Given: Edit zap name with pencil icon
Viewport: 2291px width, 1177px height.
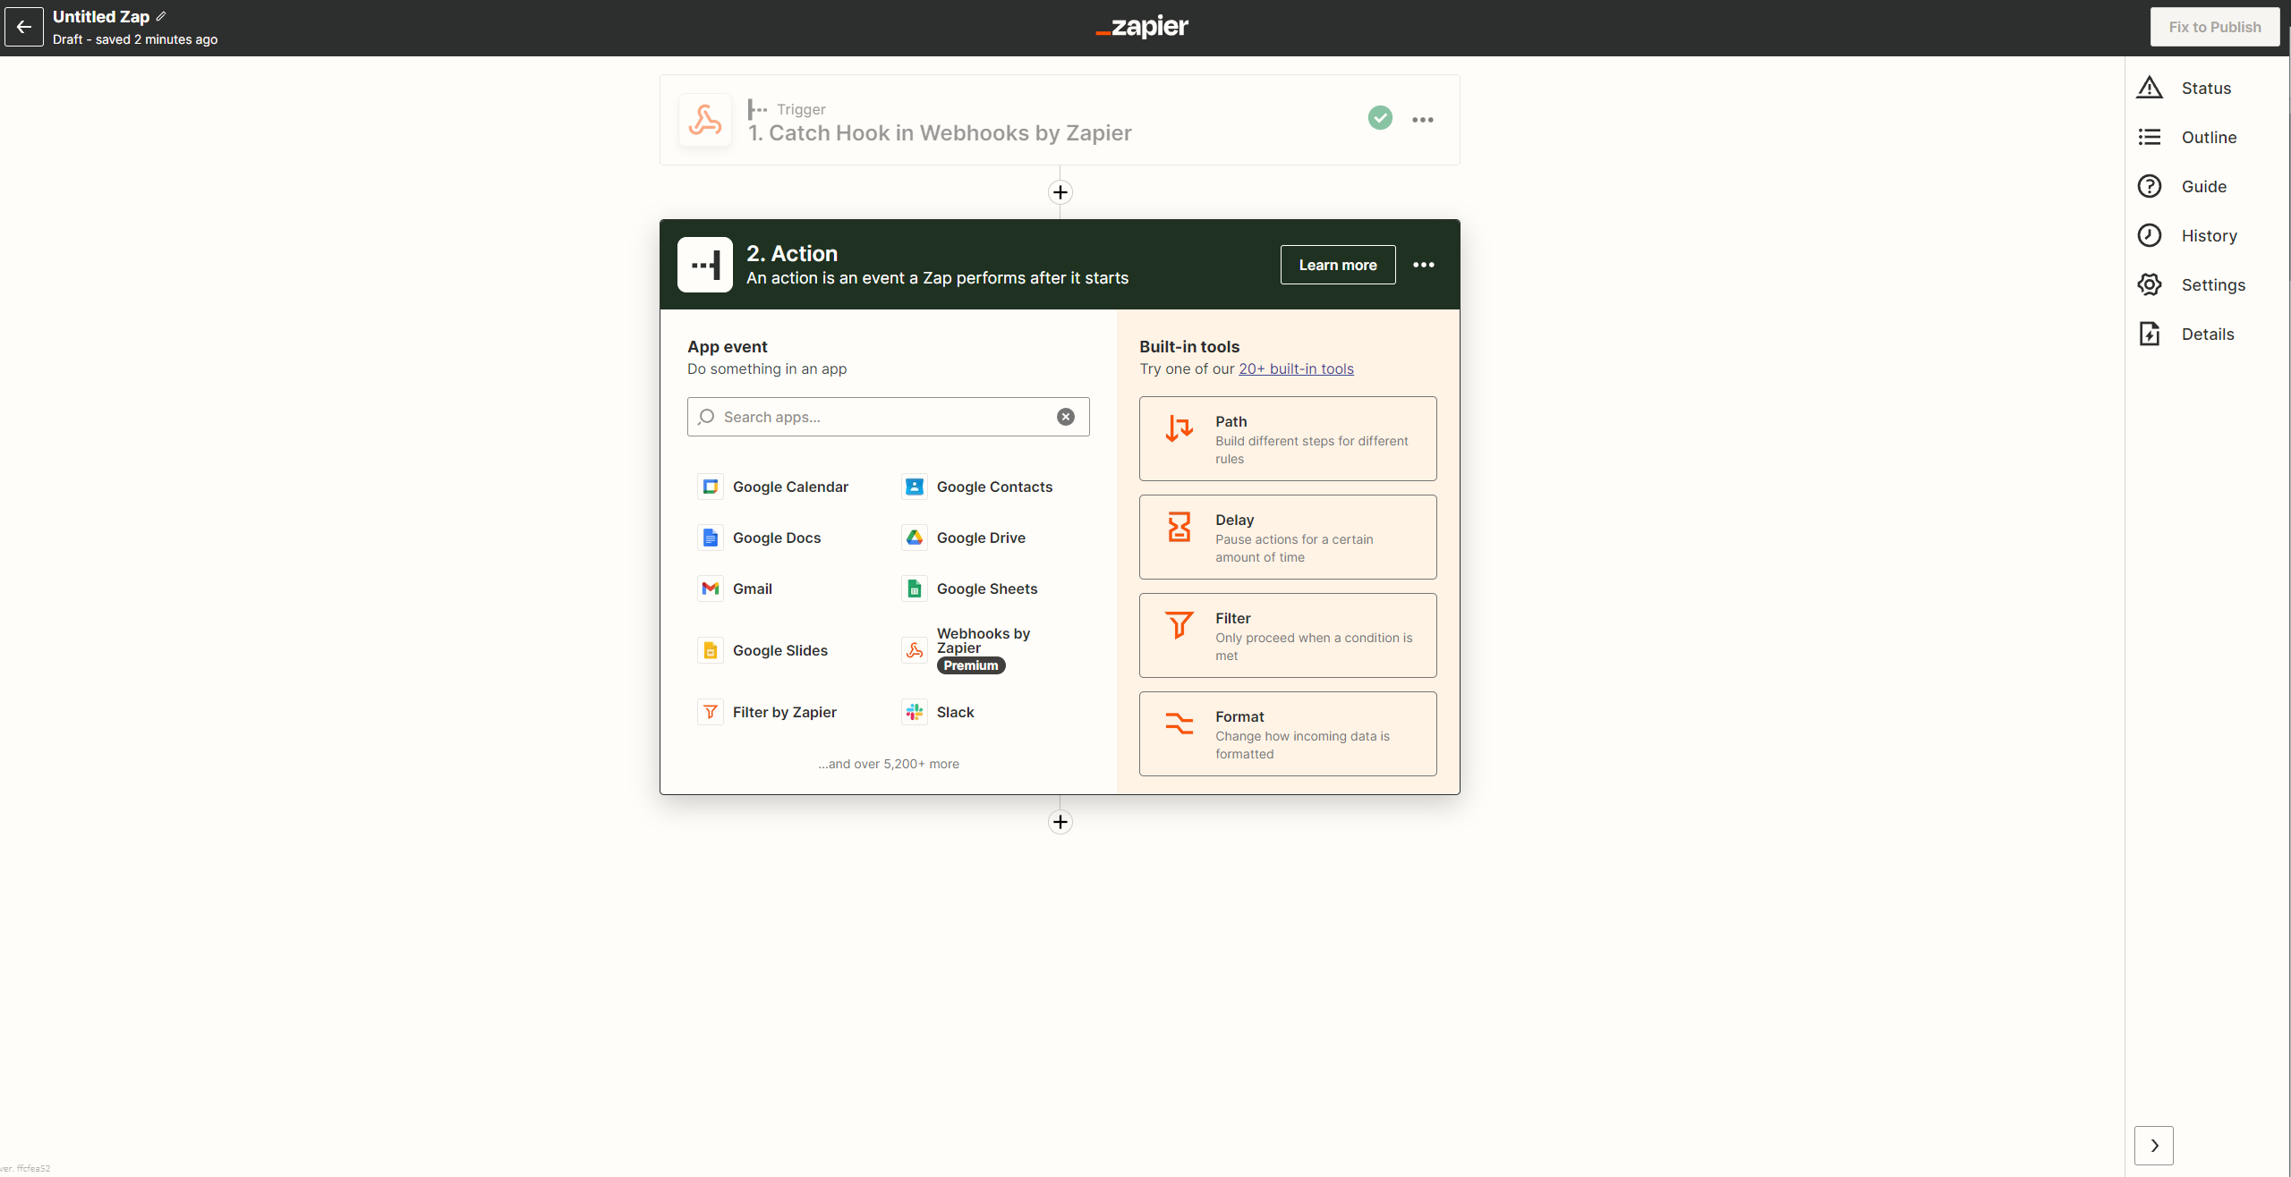Looking at the screenshot, I should point(161,16).
